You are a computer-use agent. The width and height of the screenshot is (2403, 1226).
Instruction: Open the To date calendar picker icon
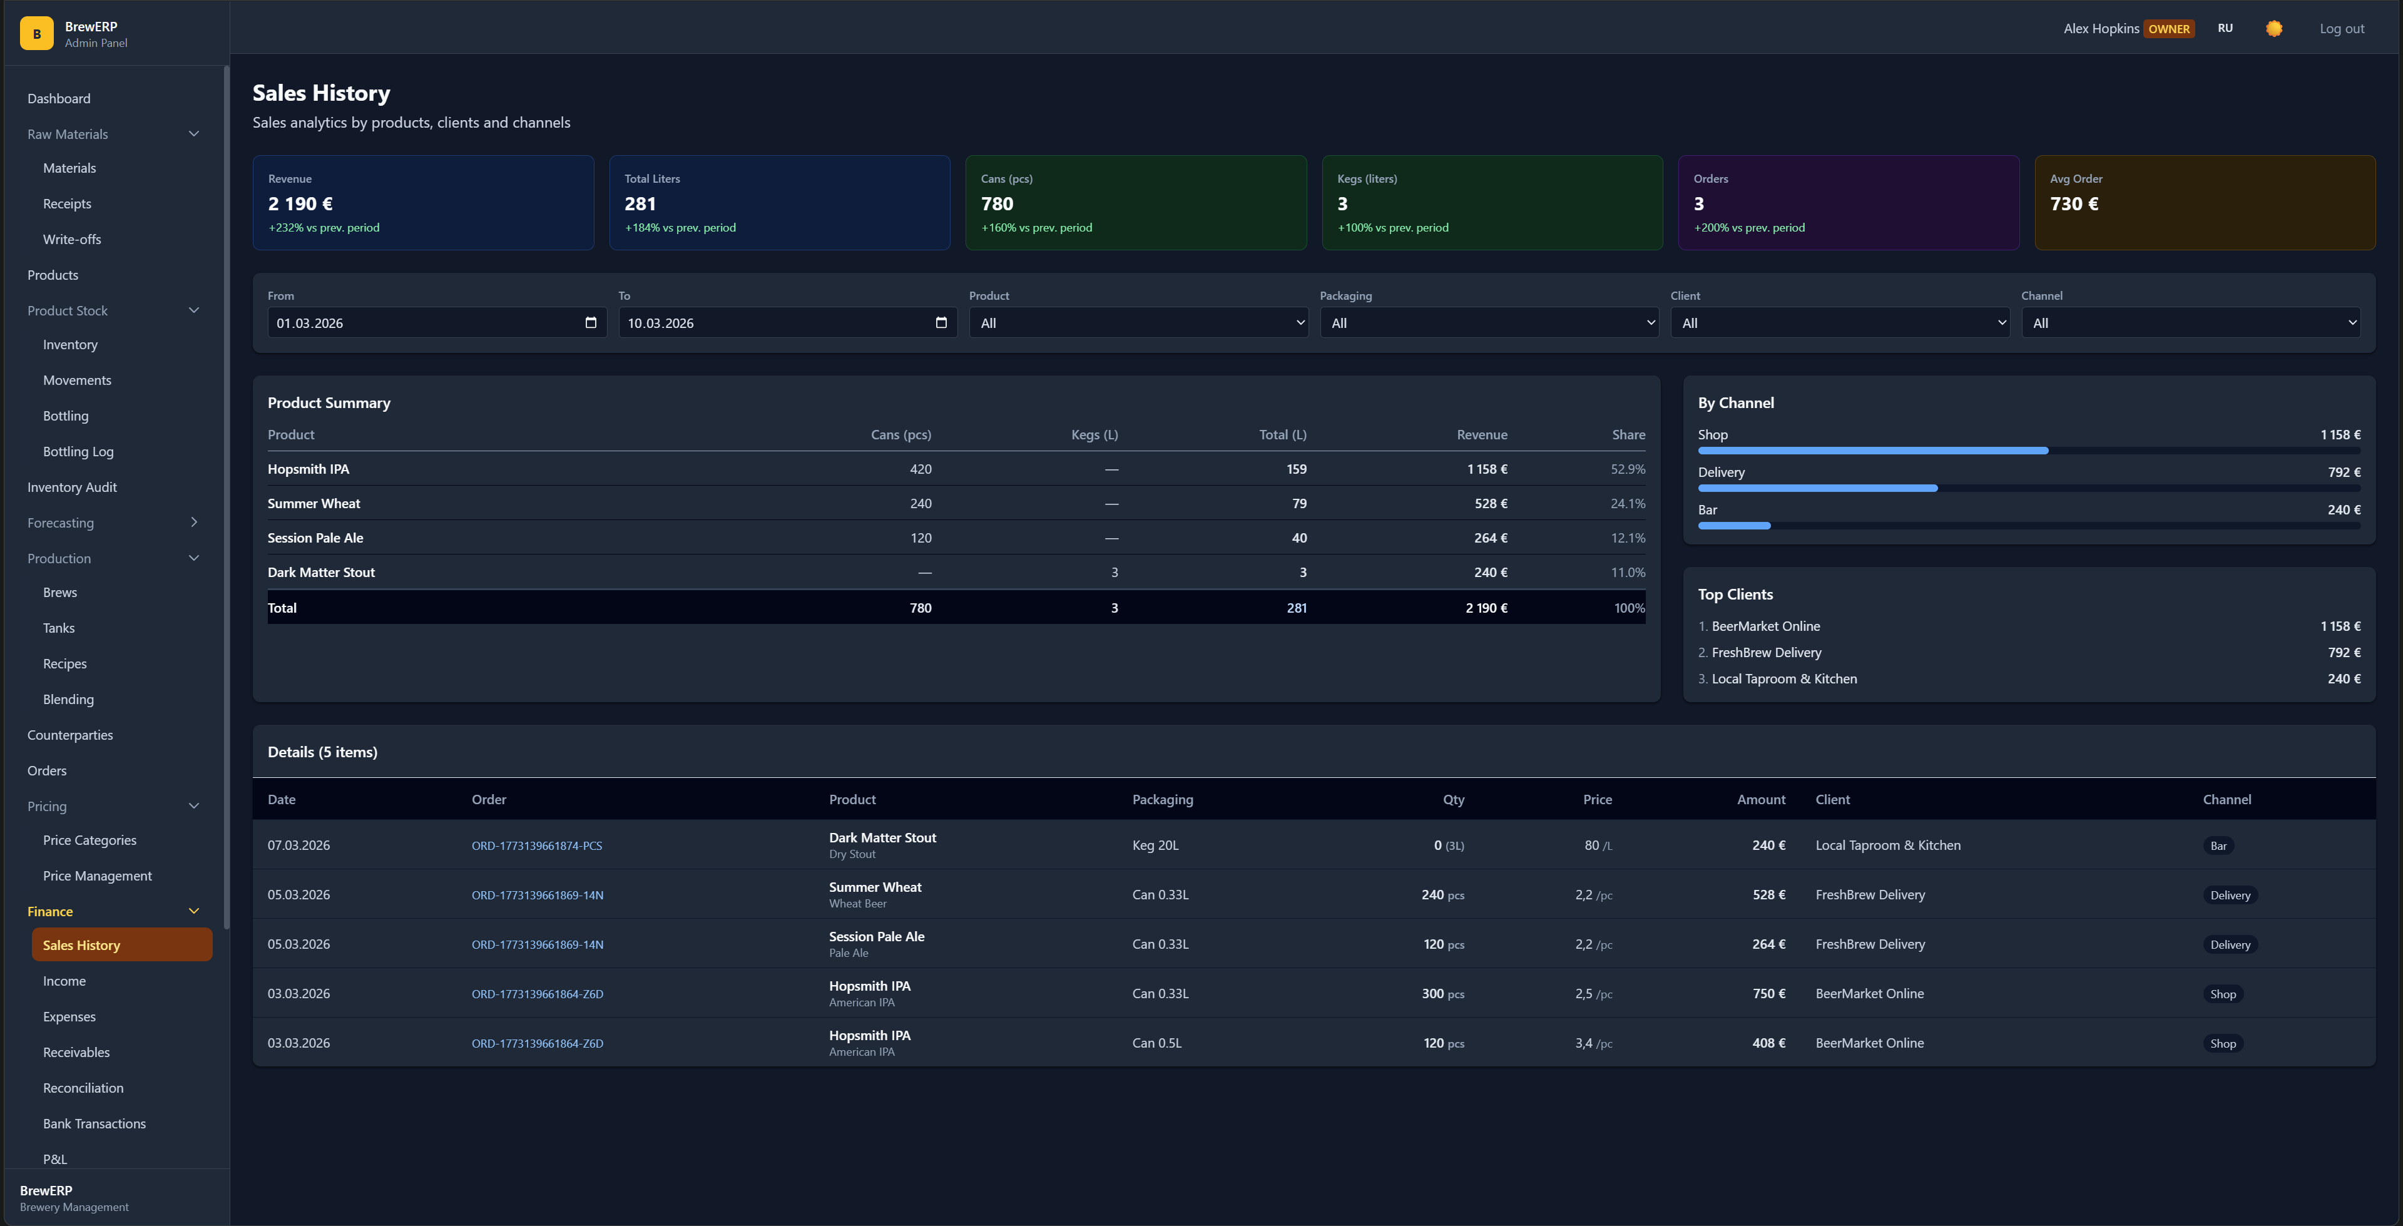941,323
